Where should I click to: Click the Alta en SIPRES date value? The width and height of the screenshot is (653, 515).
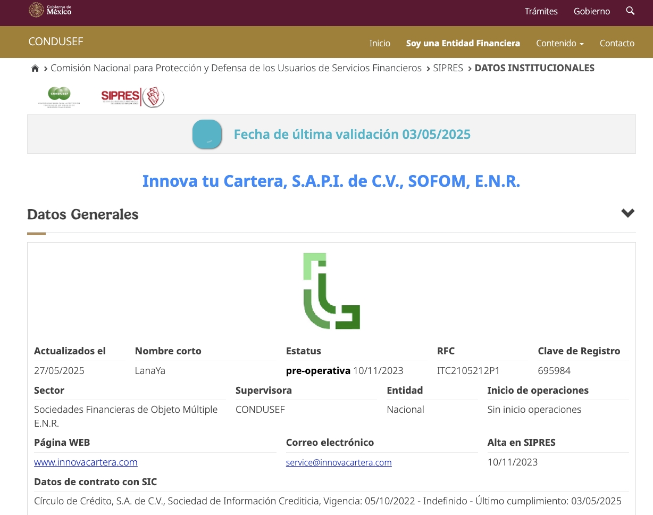[513, 462]
